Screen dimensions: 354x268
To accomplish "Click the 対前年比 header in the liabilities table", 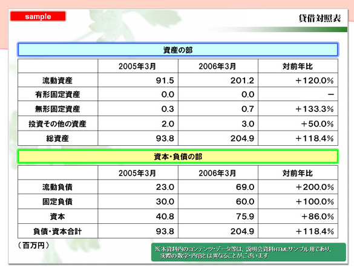I will tap(298, 173).
